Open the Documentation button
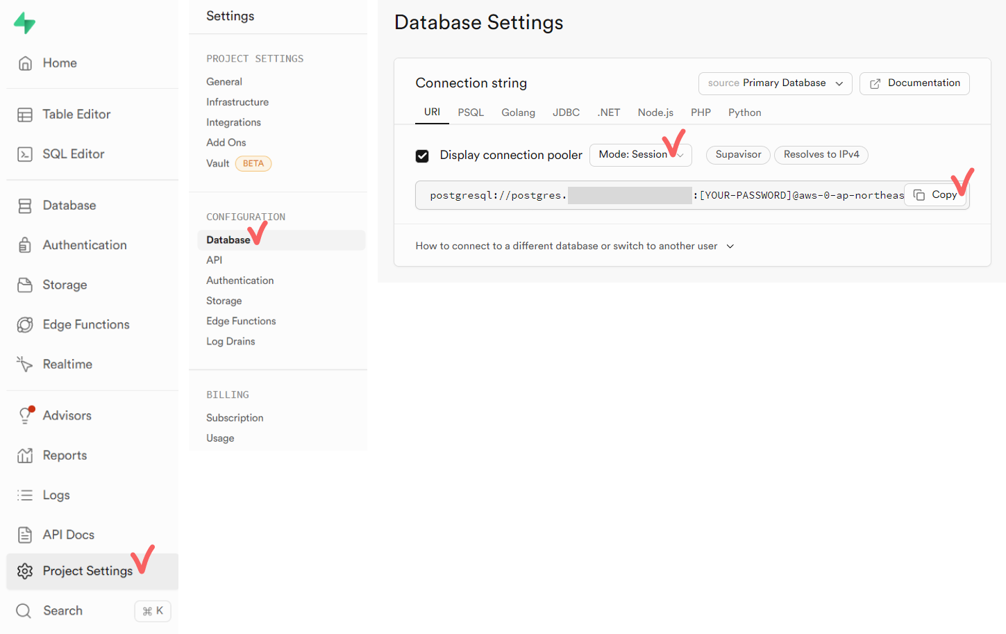The image size is (1006, 634). pyautogui.click(x=914, y=83)
